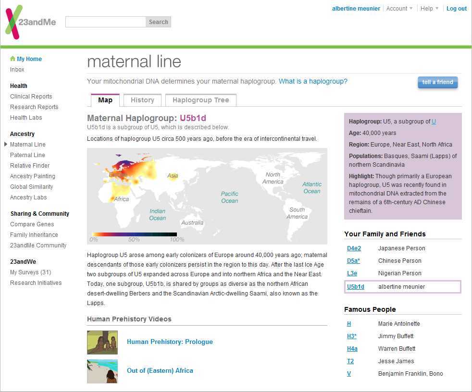This screenshot has height=392, width=472.
Task: Open albertine meunier profile link
Action: point(356,9)
